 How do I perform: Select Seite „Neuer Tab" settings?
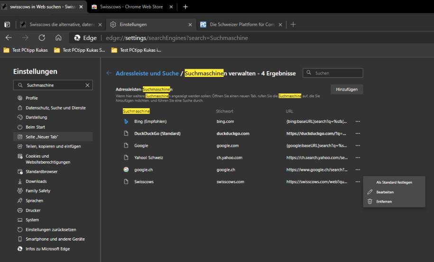(x=53, y=137)
